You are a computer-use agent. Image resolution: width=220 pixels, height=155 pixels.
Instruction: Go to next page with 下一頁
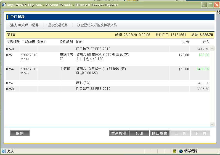(201, 133)
